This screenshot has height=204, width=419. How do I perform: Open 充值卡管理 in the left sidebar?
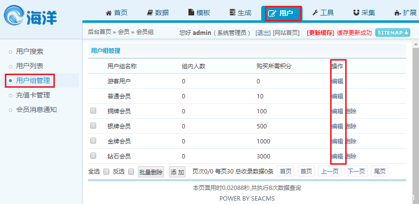[33, 95]
